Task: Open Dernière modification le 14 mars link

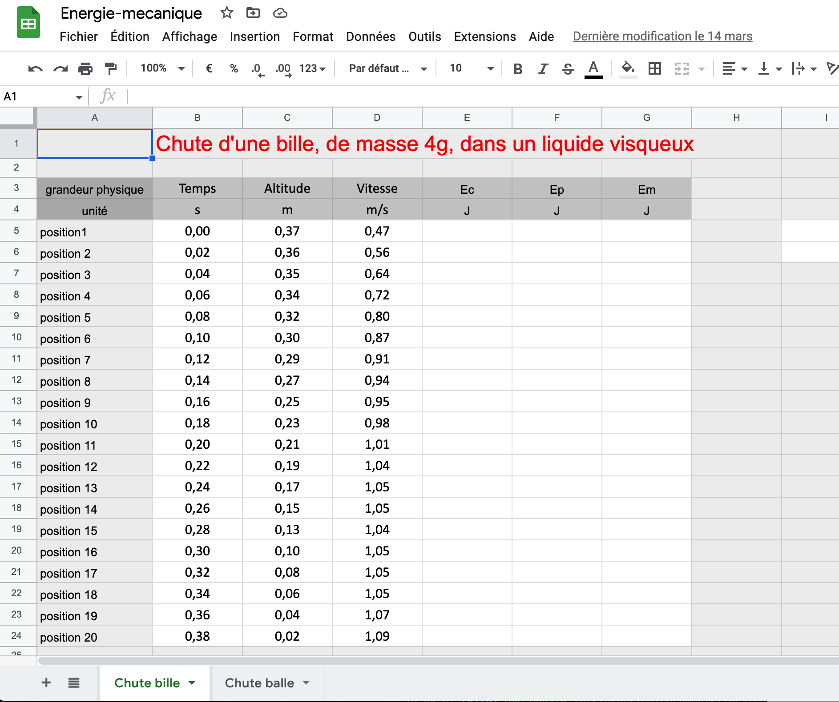Action: click(662, 36)
